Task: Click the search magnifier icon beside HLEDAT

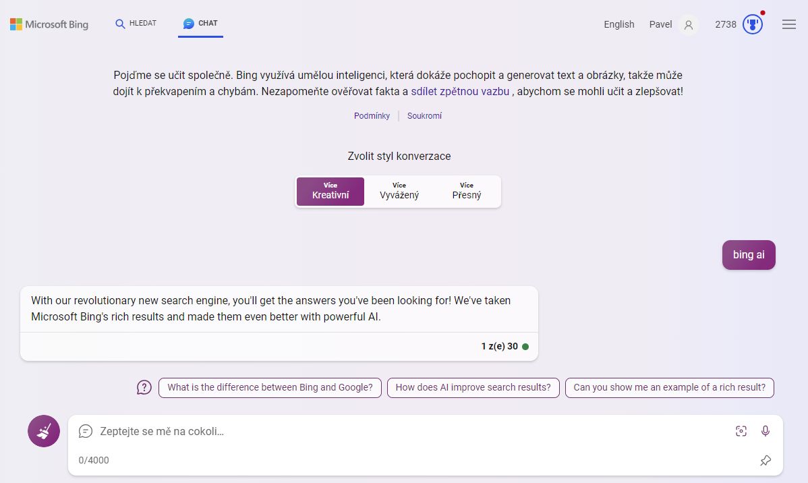Action: click(120, 24)
